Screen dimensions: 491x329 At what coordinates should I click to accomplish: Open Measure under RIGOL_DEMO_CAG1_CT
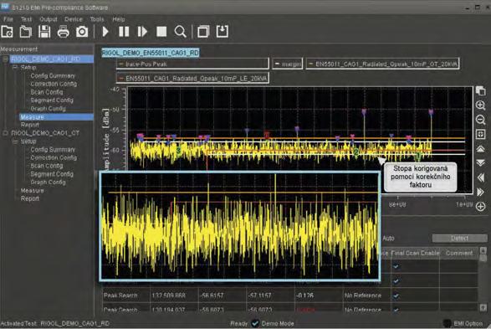coord(32,191)
